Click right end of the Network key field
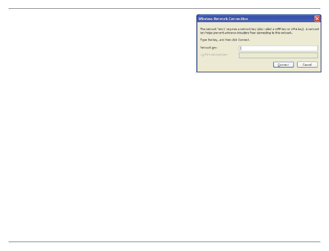Image resolution: width=329 pixels, height=251 pixels. [x=316, y=48]
